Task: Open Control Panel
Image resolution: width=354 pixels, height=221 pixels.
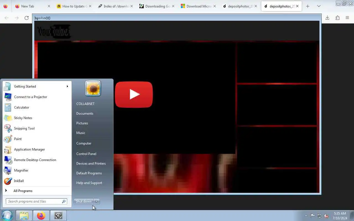Action: 86,154
